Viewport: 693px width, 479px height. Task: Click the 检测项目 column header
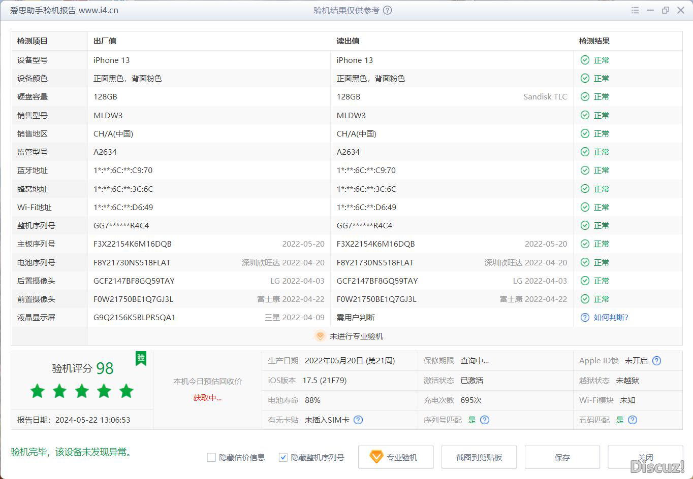pyautogui.click(x=33, y=41)
